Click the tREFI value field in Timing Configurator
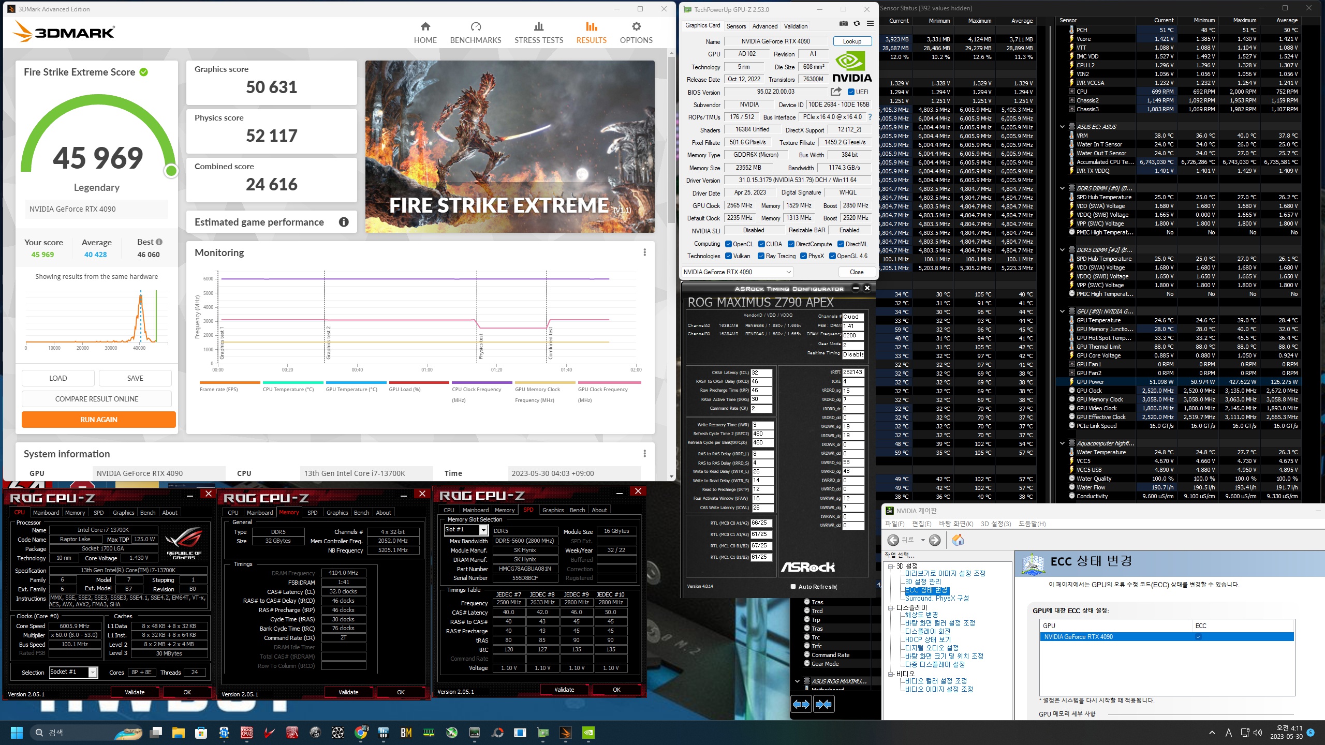The image size is (1325, 745). (x=853, y=373)
